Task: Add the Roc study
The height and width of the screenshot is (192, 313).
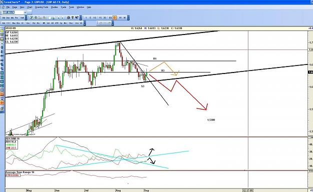Action: [x=71, y=23]
